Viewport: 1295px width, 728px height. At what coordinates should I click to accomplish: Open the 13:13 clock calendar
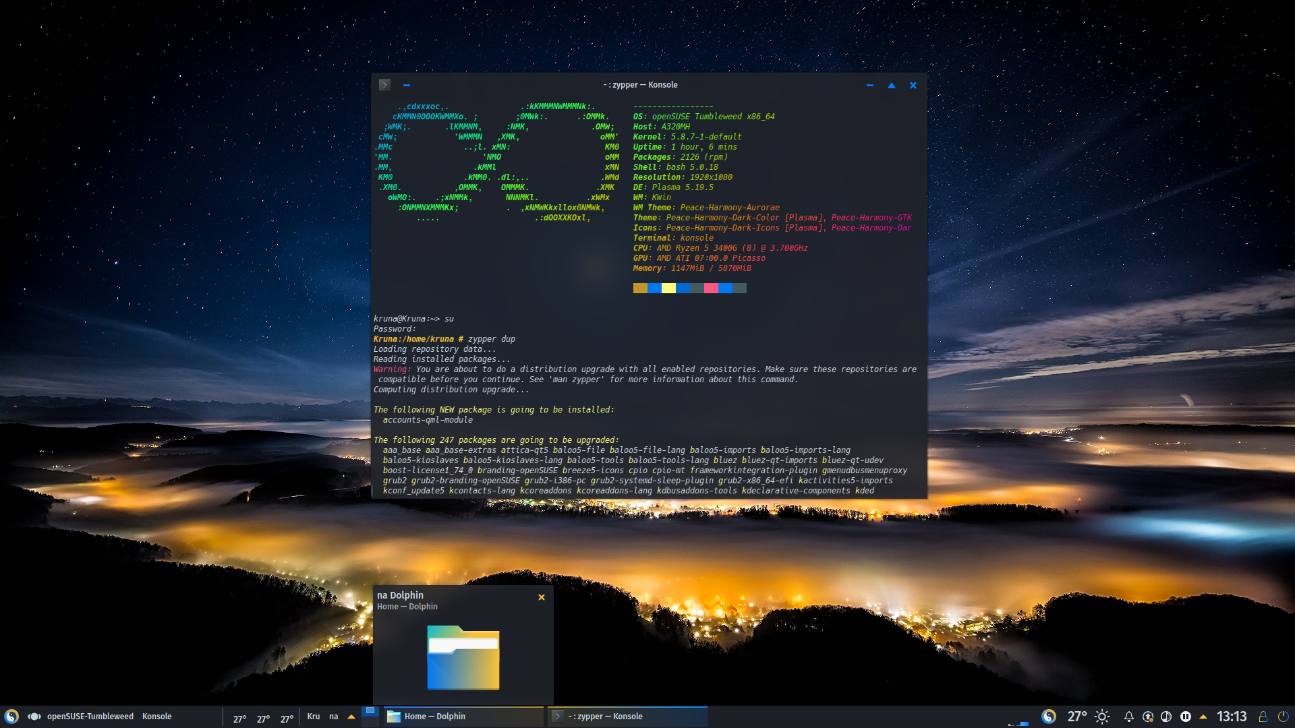tap(1232, 717)
